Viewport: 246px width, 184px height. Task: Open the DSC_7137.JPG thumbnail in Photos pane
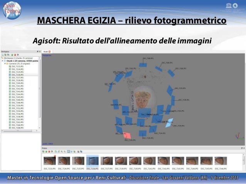[107, 161]
